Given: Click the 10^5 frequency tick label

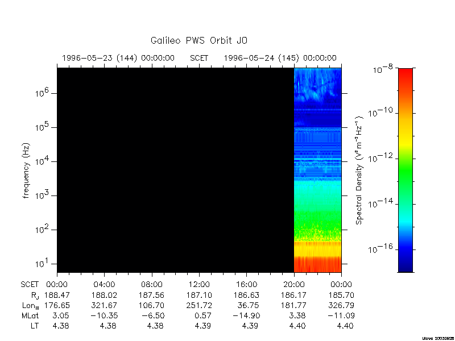Looking at the screenshot, I should (42, 127).
